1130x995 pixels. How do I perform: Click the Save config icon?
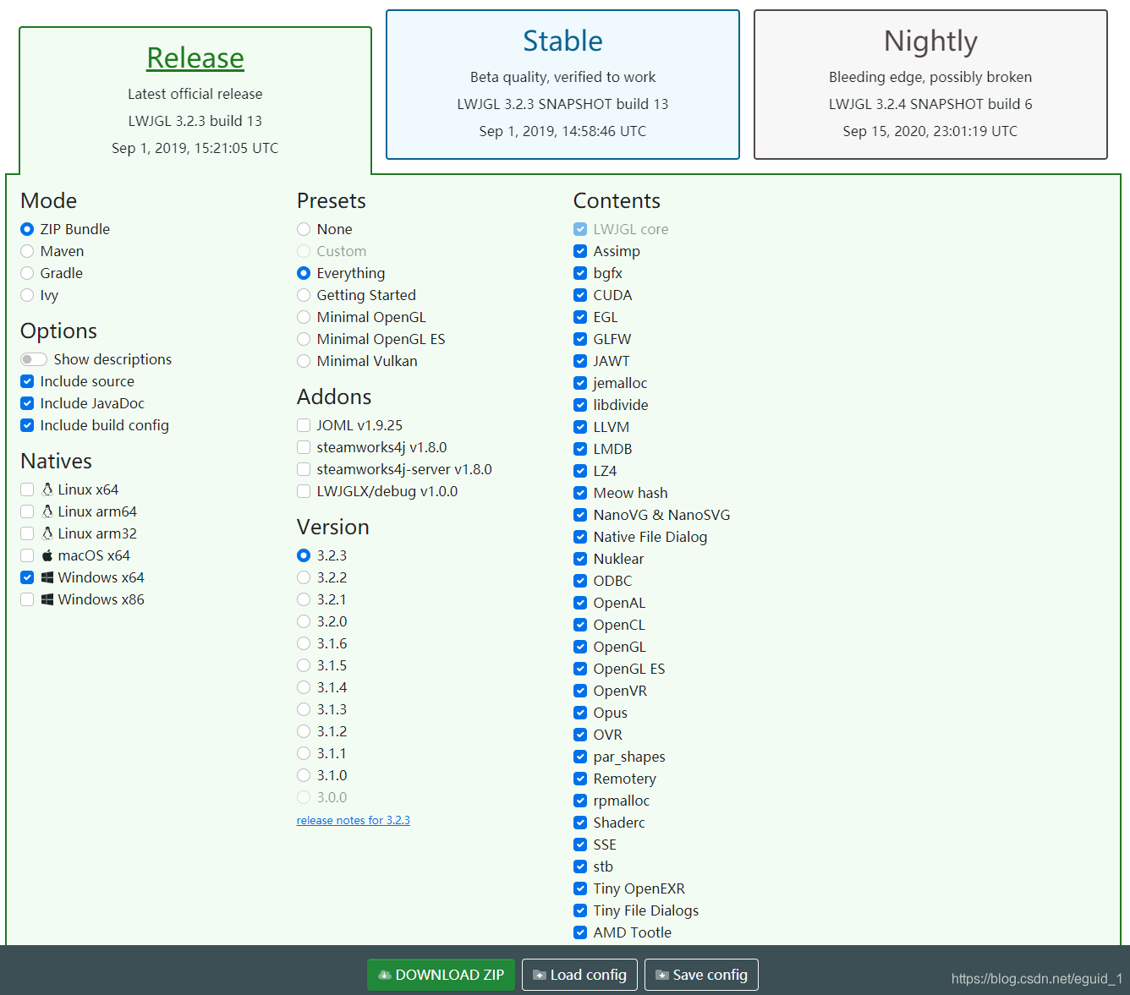(662, 975)
